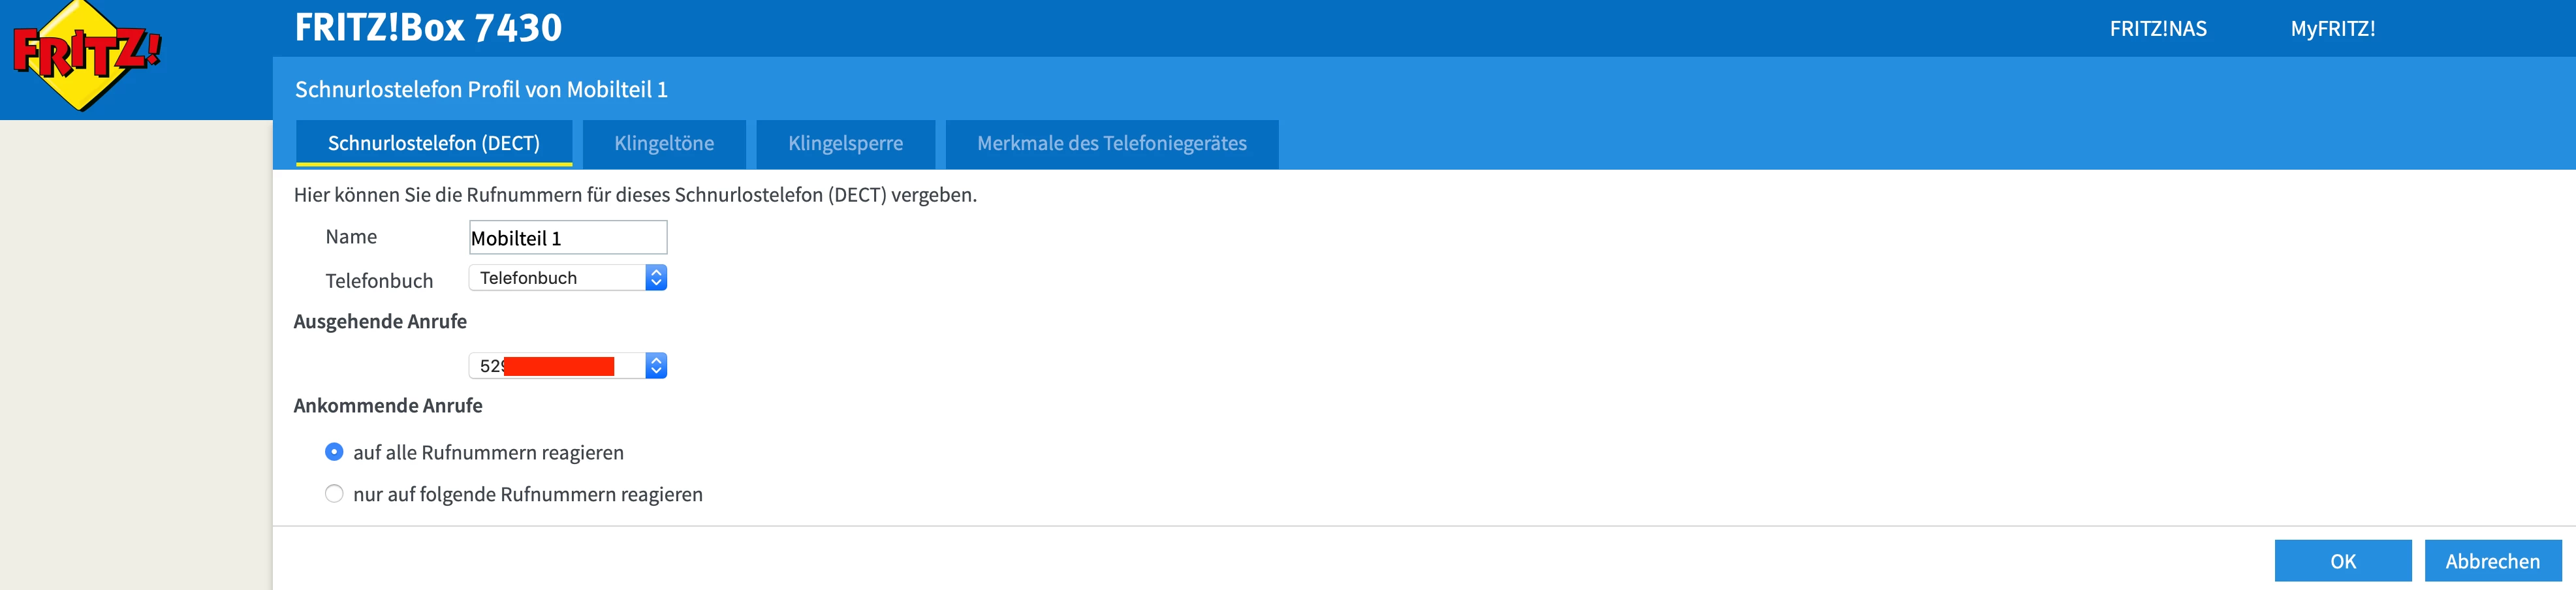Image resolution: width=2576 pixels, height=590 pixels.
Task: Cancel changes with the Abbrechen button
Action: pos(2493,561)
